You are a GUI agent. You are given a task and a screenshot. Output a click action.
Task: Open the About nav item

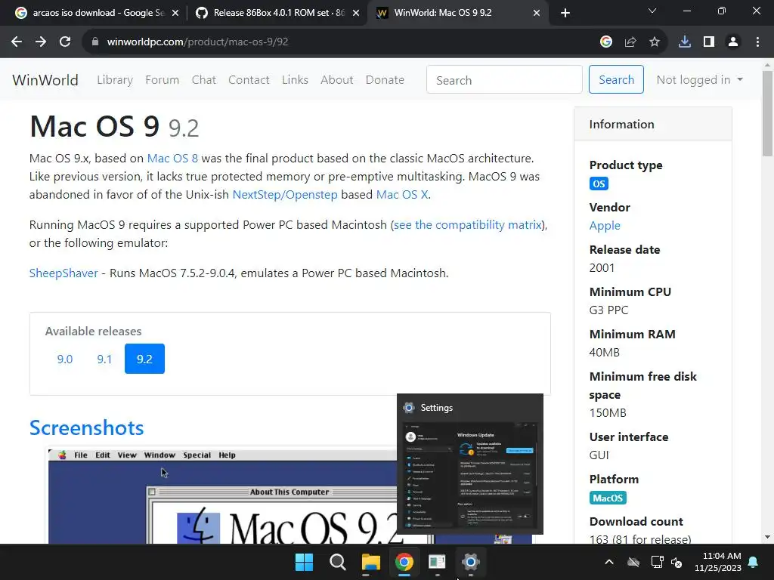click(x=336, y=80)
